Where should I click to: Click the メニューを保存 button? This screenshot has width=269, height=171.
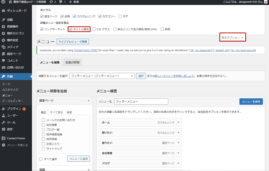pyautogui.click(x=251, y=102)
